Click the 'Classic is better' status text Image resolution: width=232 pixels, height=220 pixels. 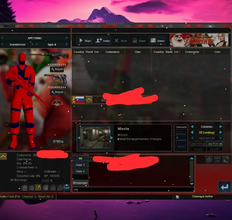202,196
